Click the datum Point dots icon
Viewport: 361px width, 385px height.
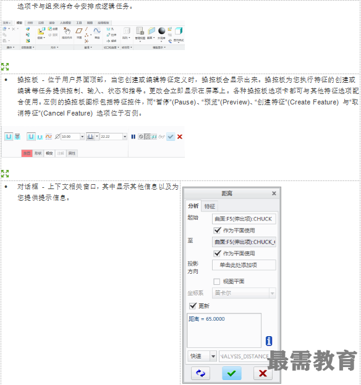[x=87, y=35]
